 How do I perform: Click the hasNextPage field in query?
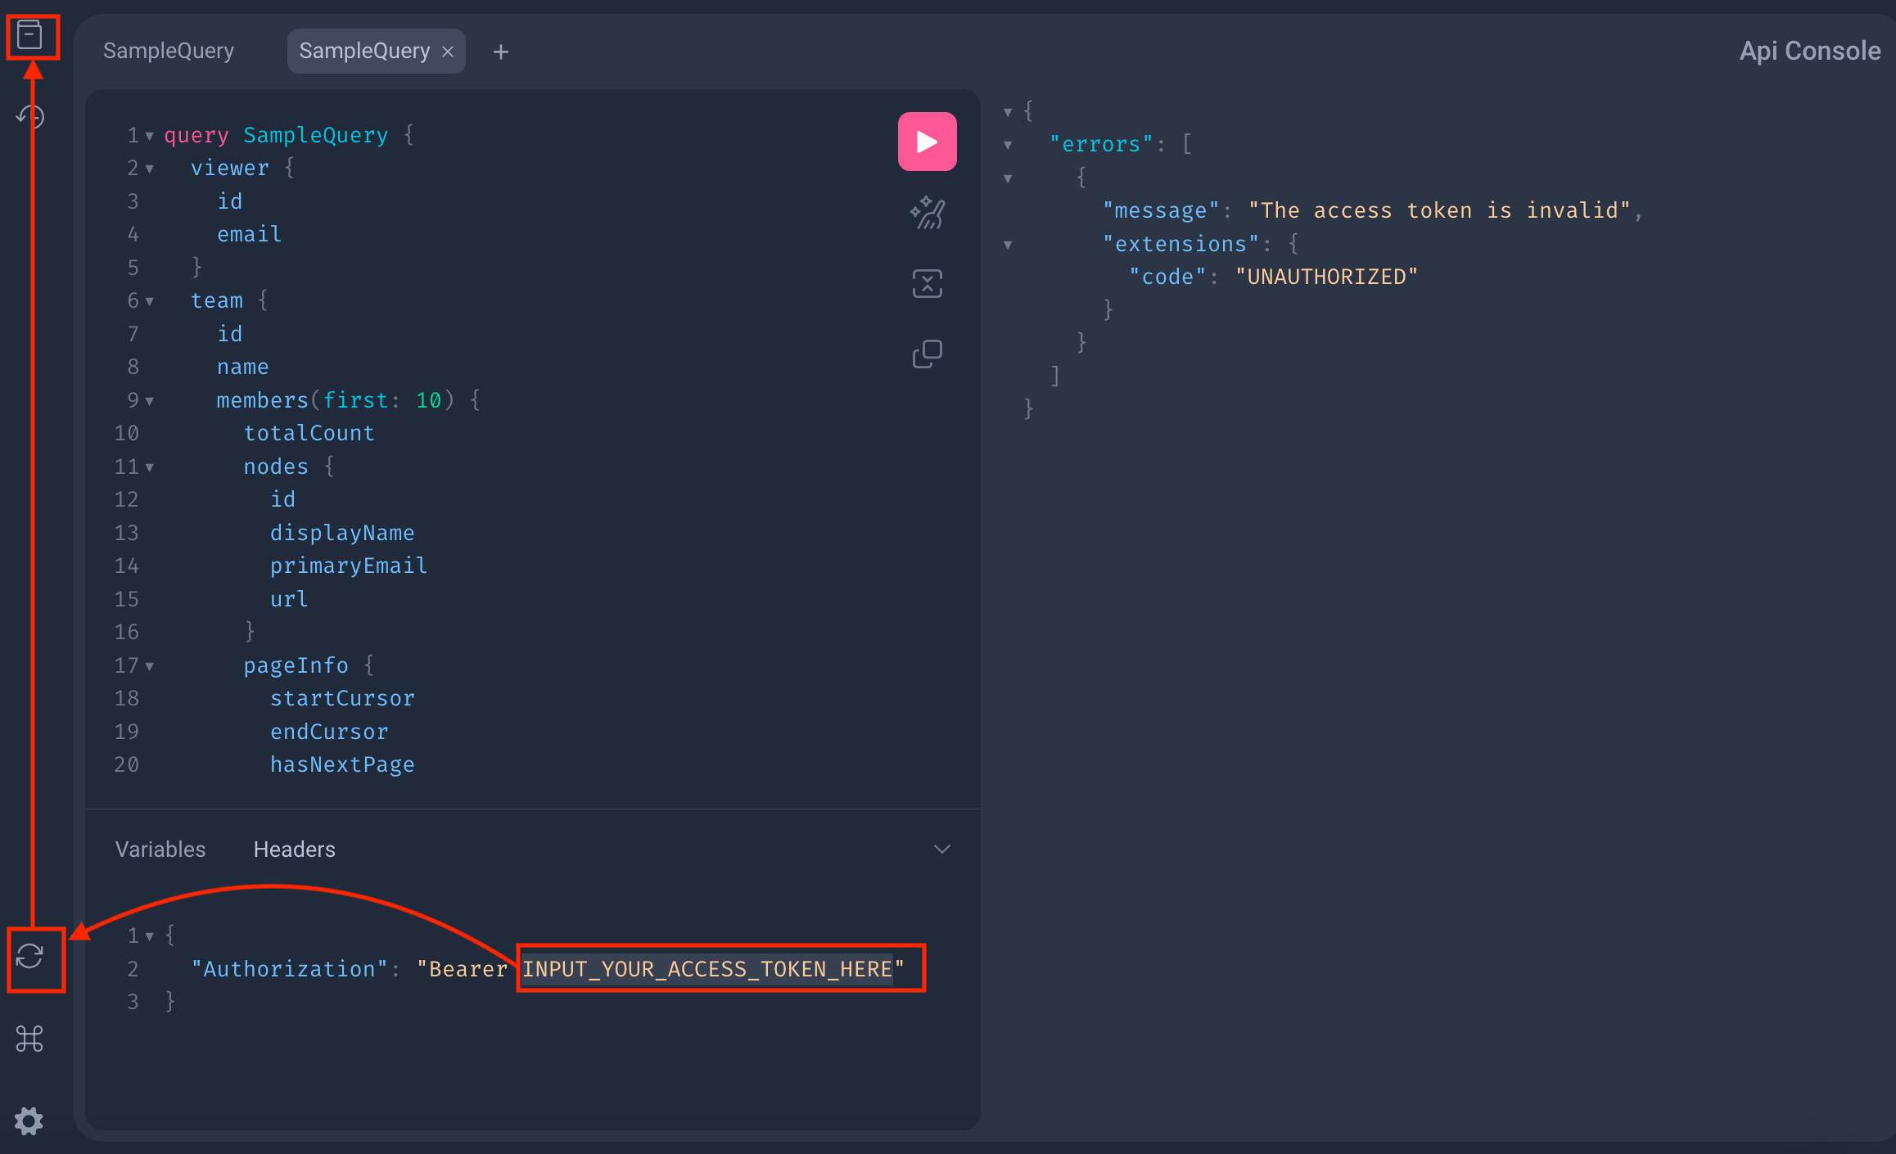click(342, 764)
